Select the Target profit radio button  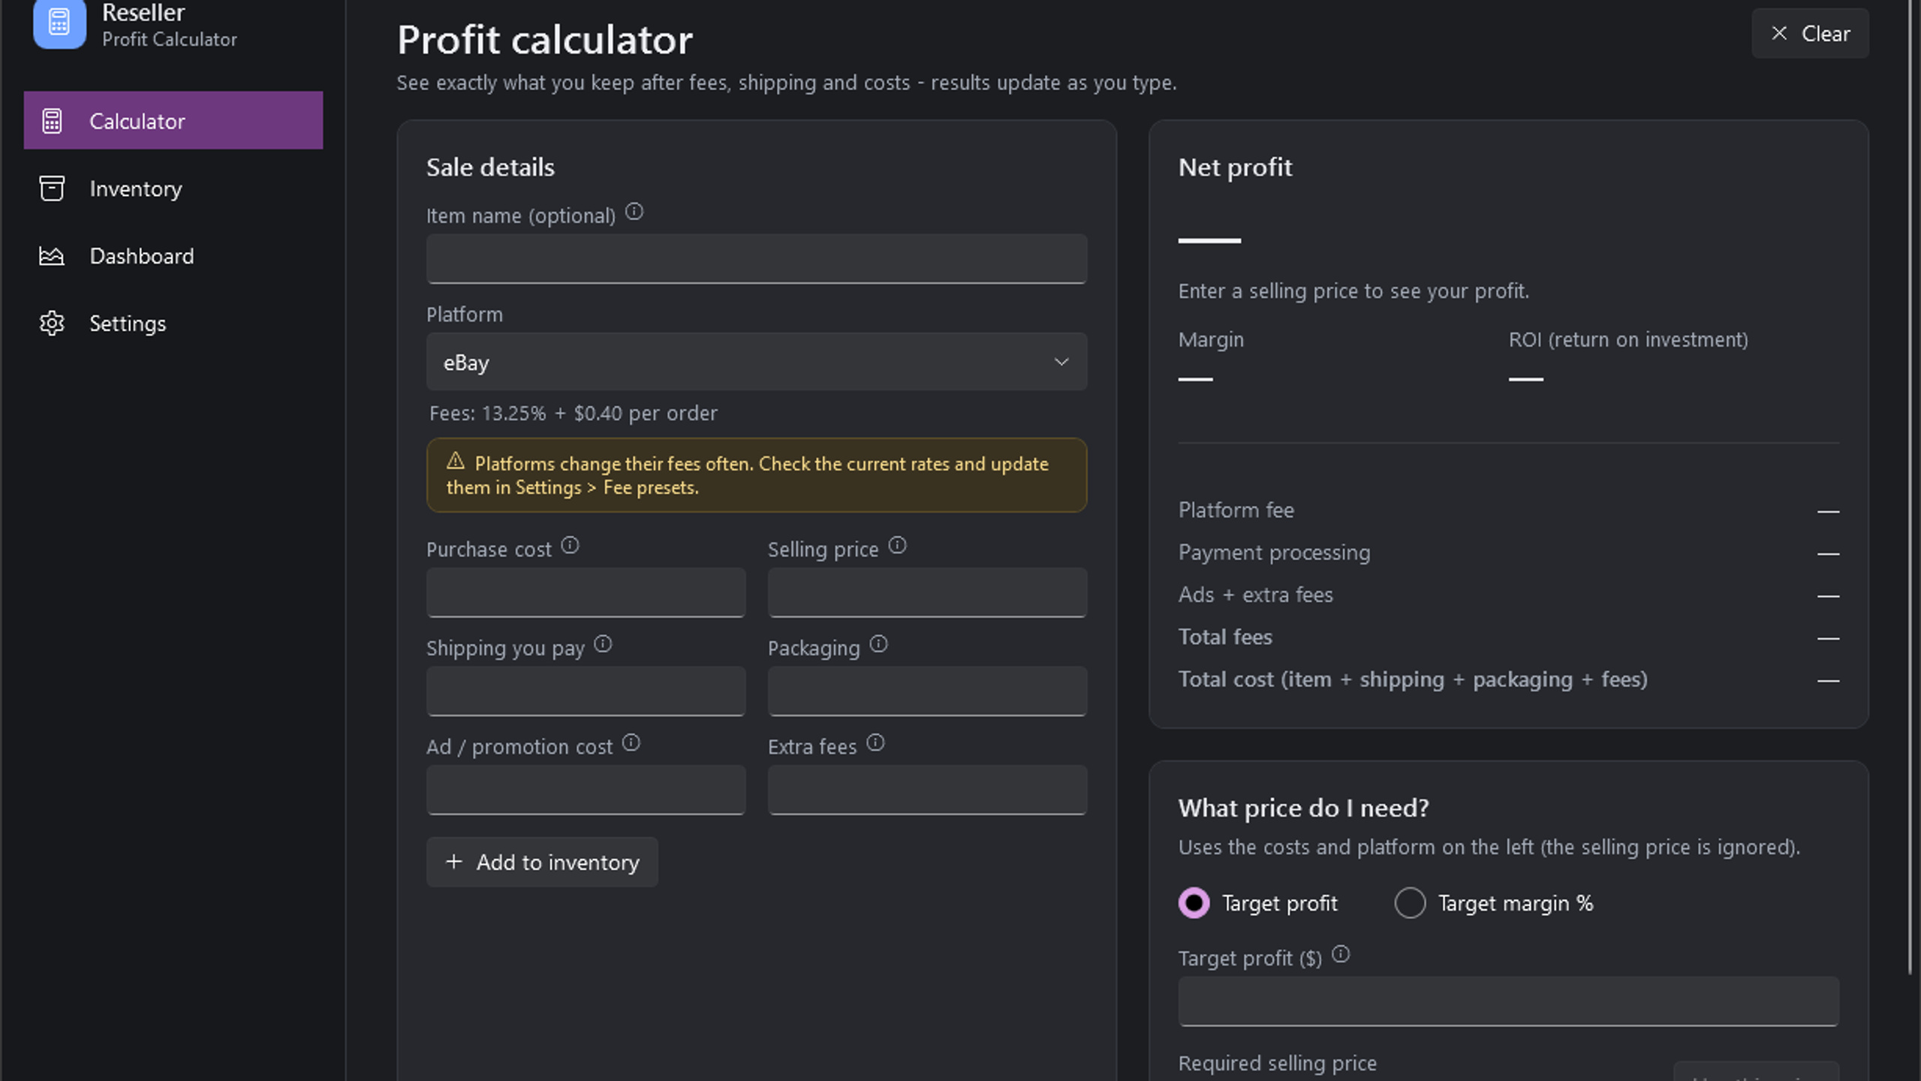pyautogui.click(x=1194, y=903)
